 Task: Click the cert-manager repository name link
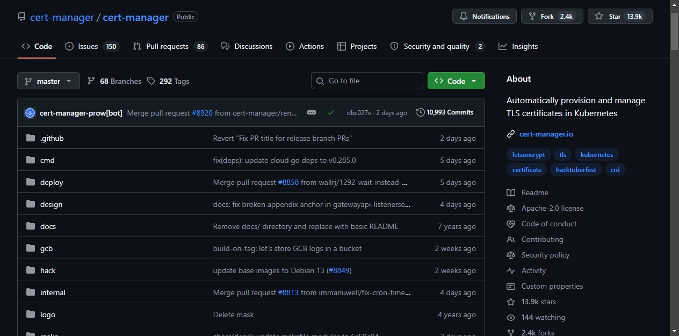[135, 17]
